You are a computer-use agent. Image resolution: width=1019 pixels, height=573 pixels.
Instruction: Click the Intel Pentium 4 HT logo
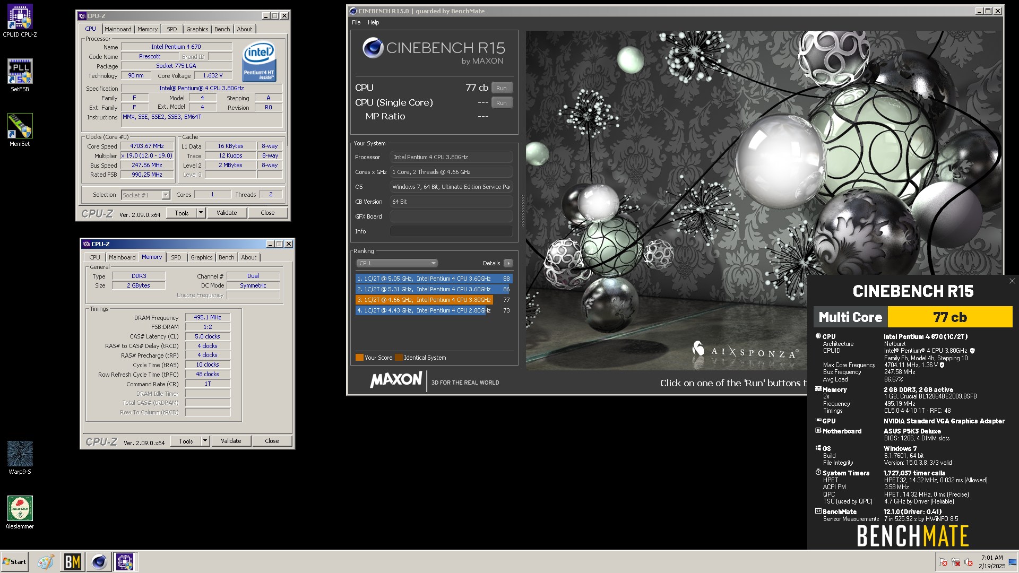(259, 62)
